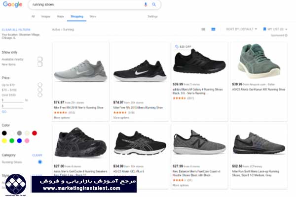
Task: Check the New items checkbox
Action: point(40,65)
